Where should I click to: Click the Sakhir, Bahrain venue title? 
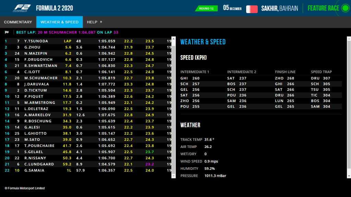point(280,9)
